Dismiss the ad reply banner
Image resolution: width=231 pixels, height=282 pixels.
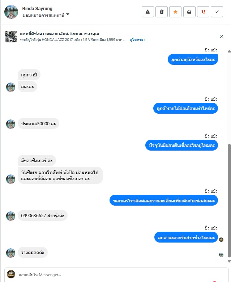tap(222, 36)
